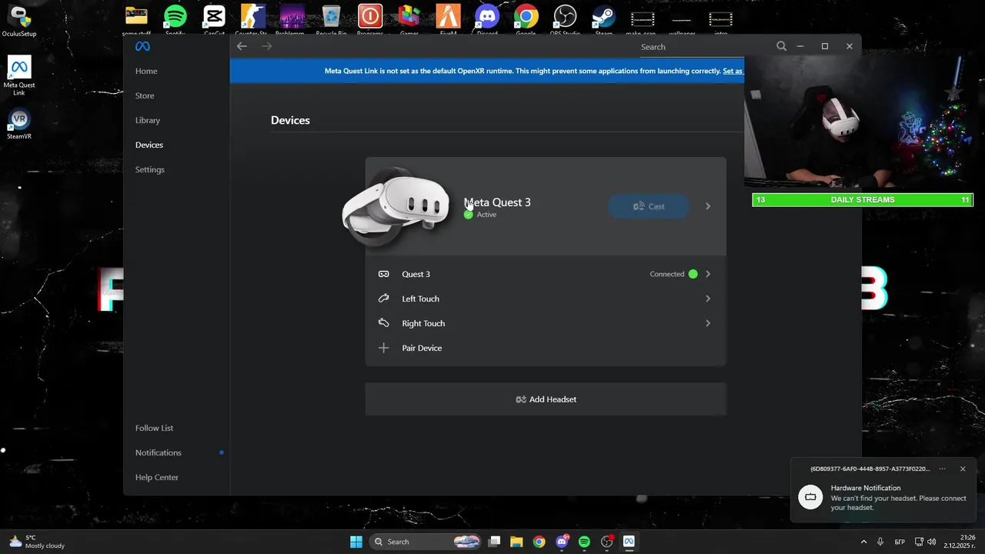Click the Right Touch controller icon

(x=383, y=323)
